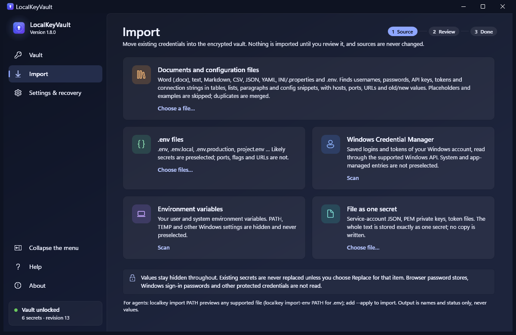Click the Import page title

pyautogui.click(x=141, y=32)
